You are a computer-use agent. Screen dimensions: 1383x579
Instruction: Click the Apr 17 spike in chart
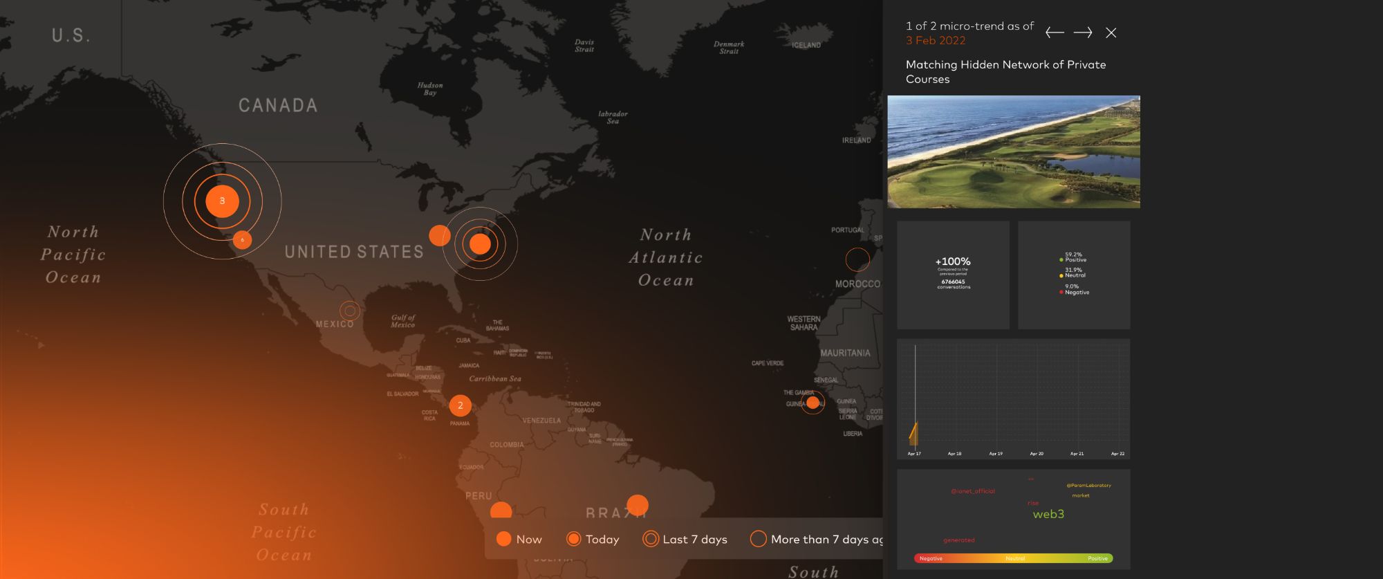point(914,434)
